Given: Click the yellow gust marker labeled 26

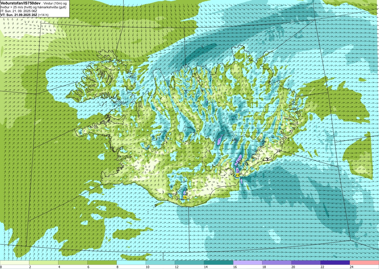Looking at the screenshot, I should [185, 197].
